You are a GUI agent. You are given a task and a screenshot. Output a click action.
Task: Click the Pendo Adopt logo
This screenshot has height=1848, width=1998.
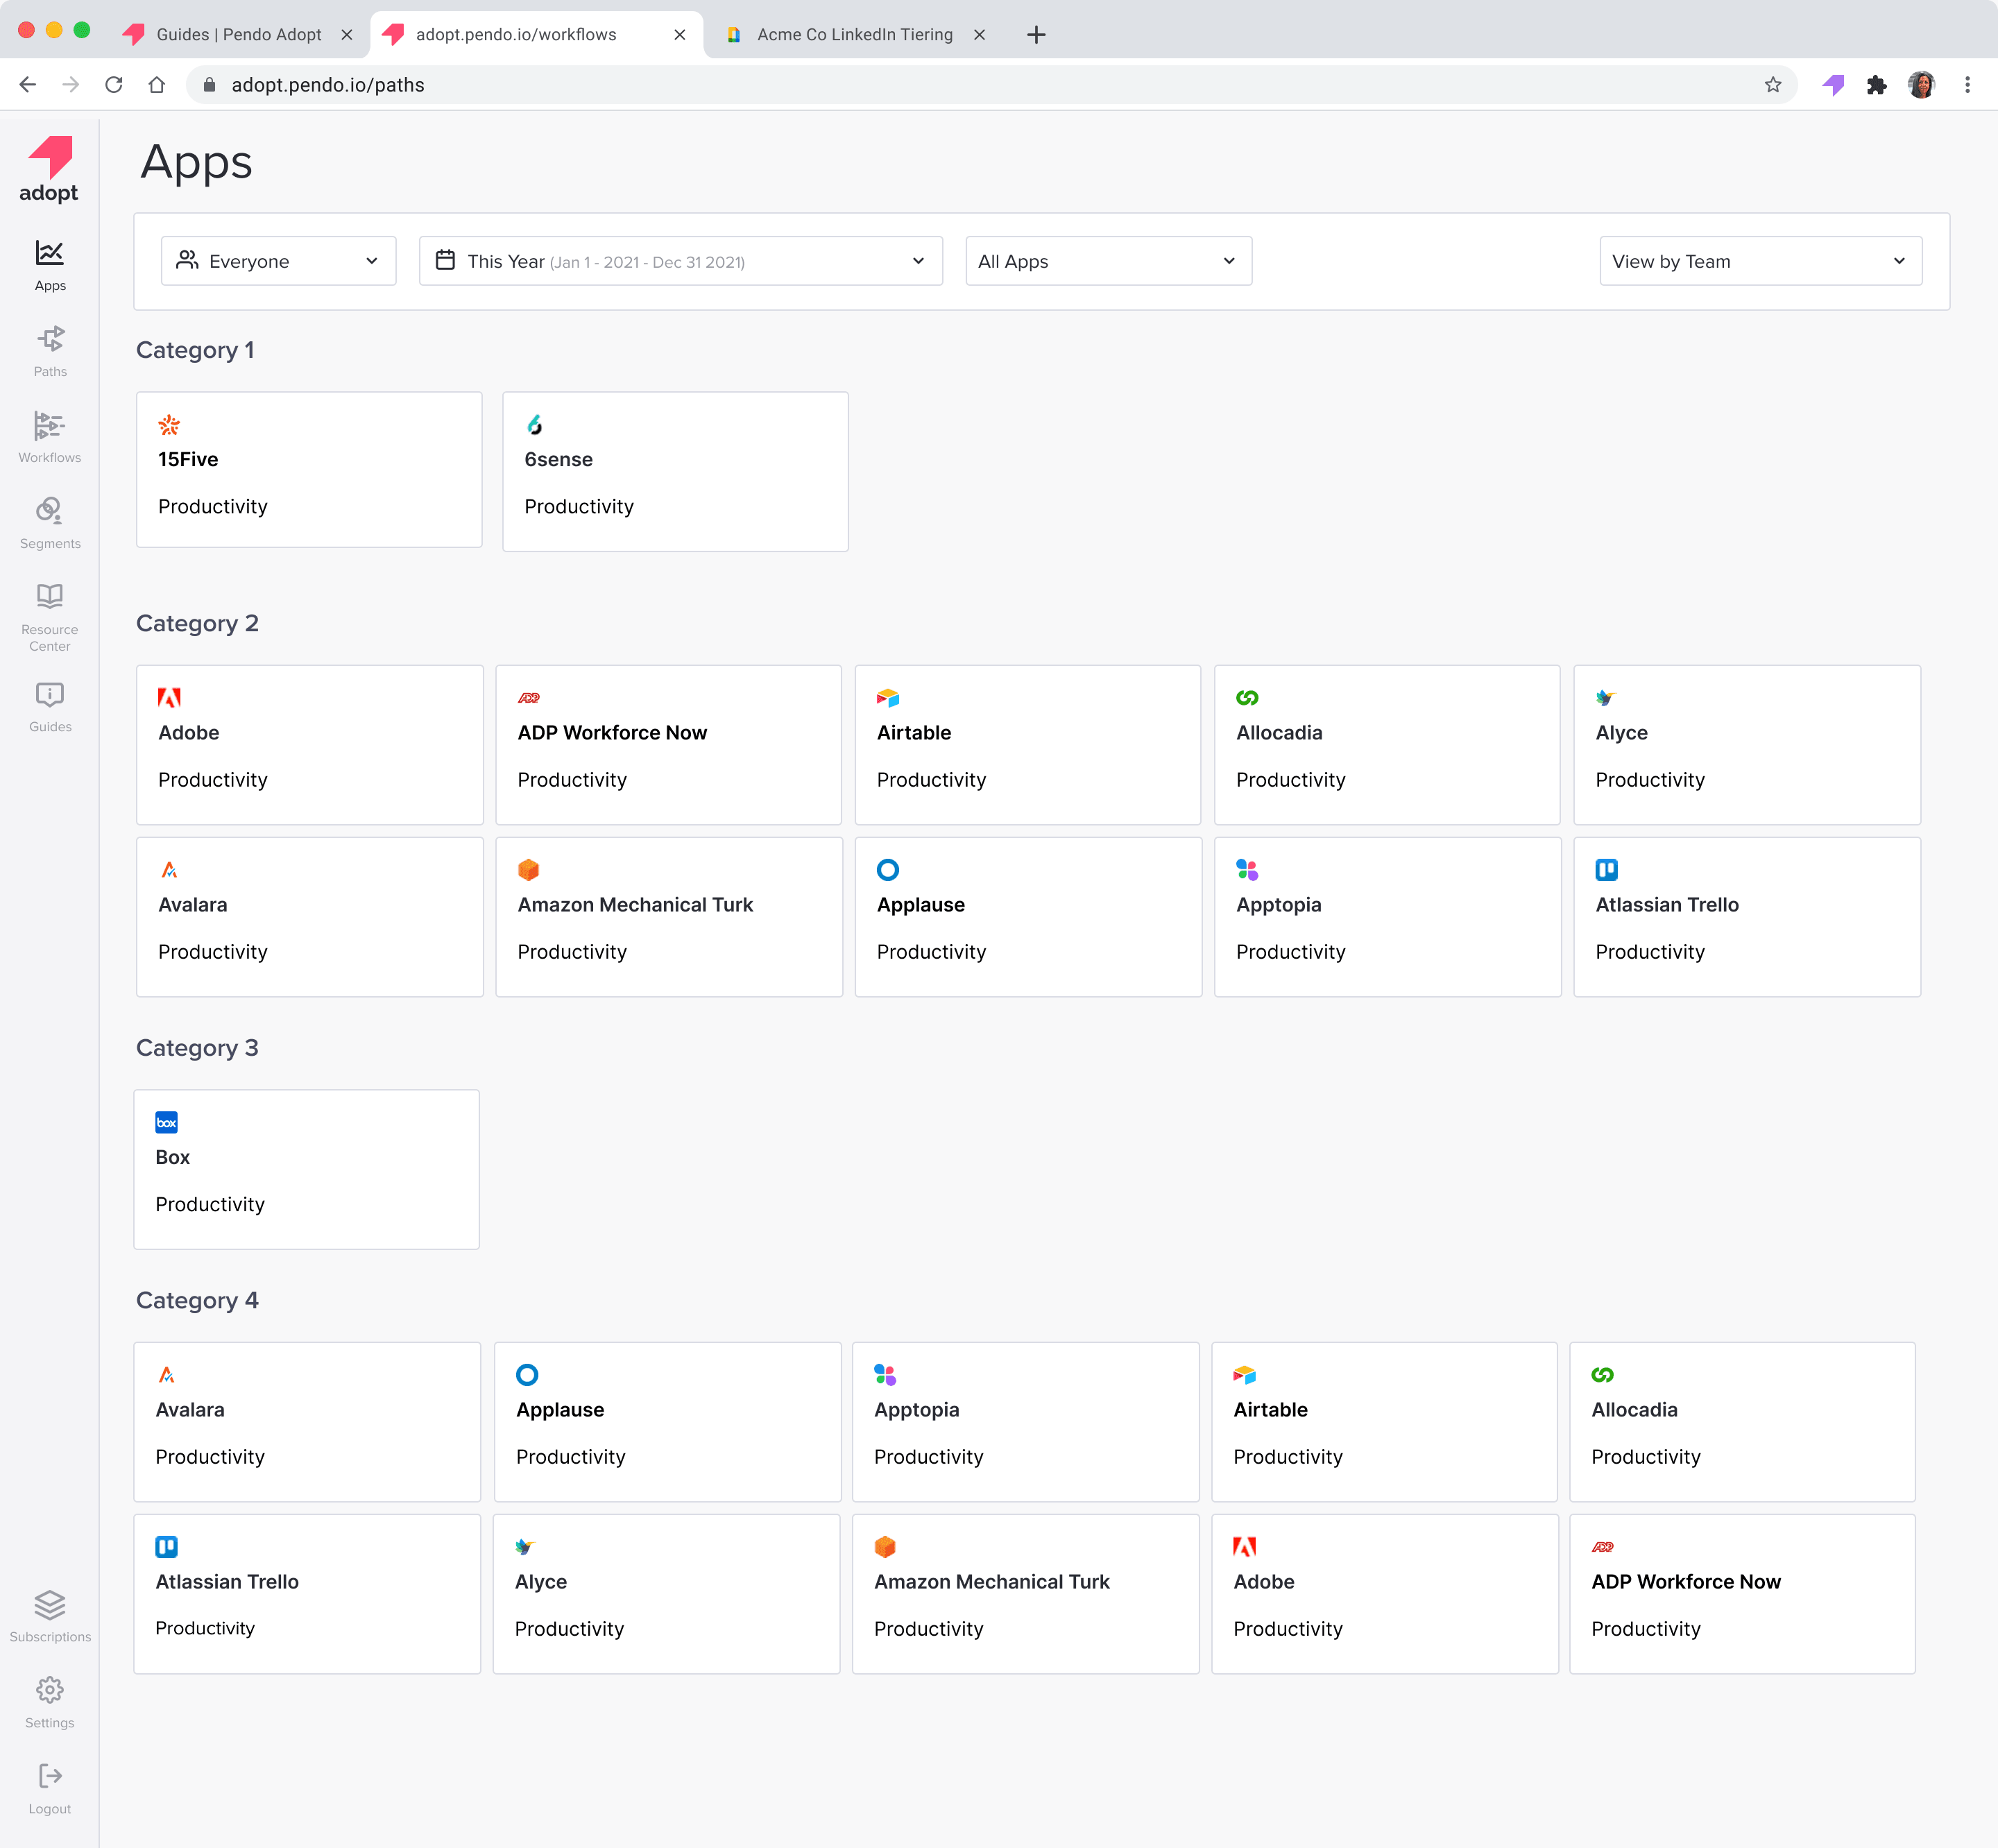click(49, 169)
